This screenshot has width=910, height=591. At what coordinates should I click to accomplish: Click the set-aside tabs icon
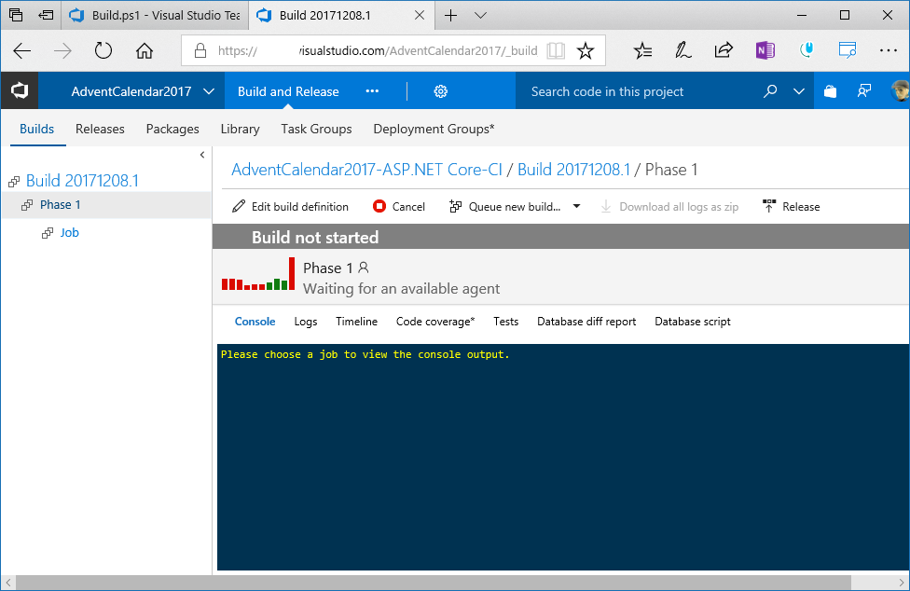pos(46,16)
